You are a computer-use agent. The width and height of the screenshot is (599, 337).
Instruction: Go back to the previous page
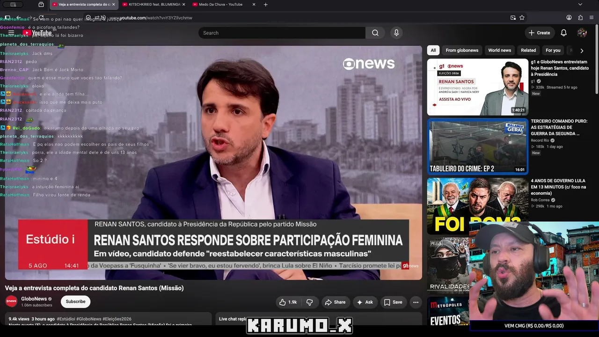pyautogui.click(x=19, y=18)
